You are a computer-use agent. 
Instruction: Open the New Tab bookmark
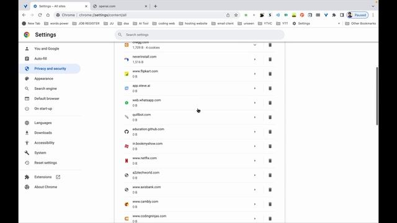coord(31,24)
